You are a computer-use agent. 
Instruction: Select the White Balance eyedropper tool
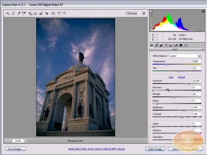click(x=19, y=13)
